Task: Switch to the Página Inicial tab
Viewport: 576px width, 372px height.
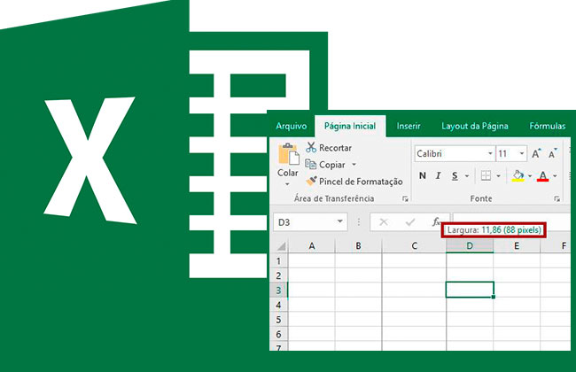Action: pos(350,126)
